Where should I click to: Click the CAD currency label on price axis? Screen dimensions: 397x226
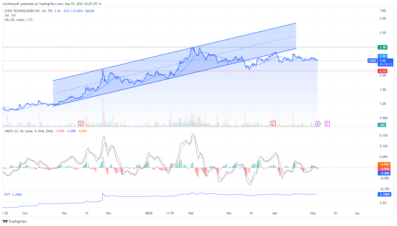coord(383,10)
